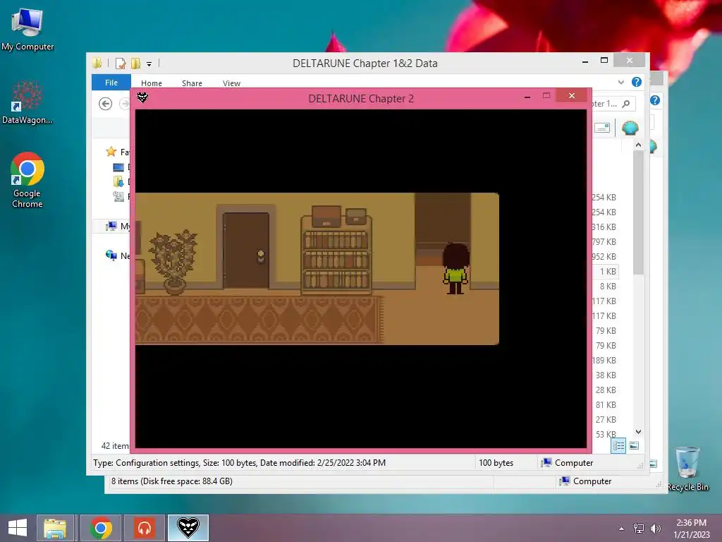Click the folder icon in the DELTARUNE Chapter 1&2 Data title bar
The height and width of the screenshot is (542, 722).
pyautogui.click(x=97, y=63)
